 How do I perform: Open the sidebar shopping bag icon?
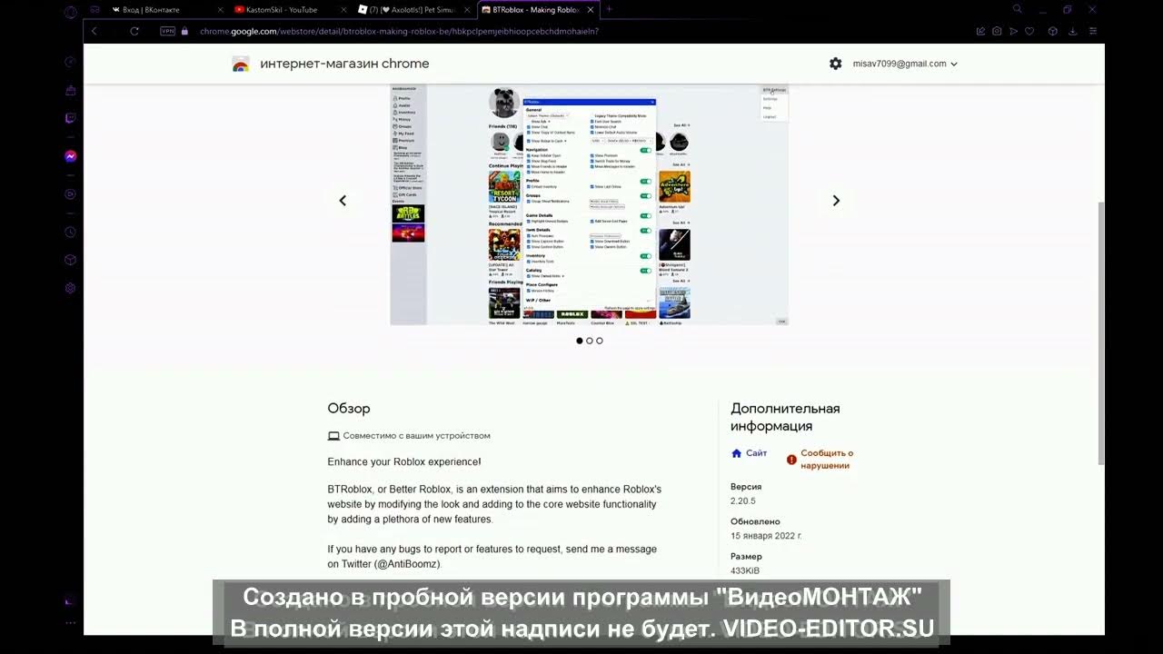coord(70,90)
